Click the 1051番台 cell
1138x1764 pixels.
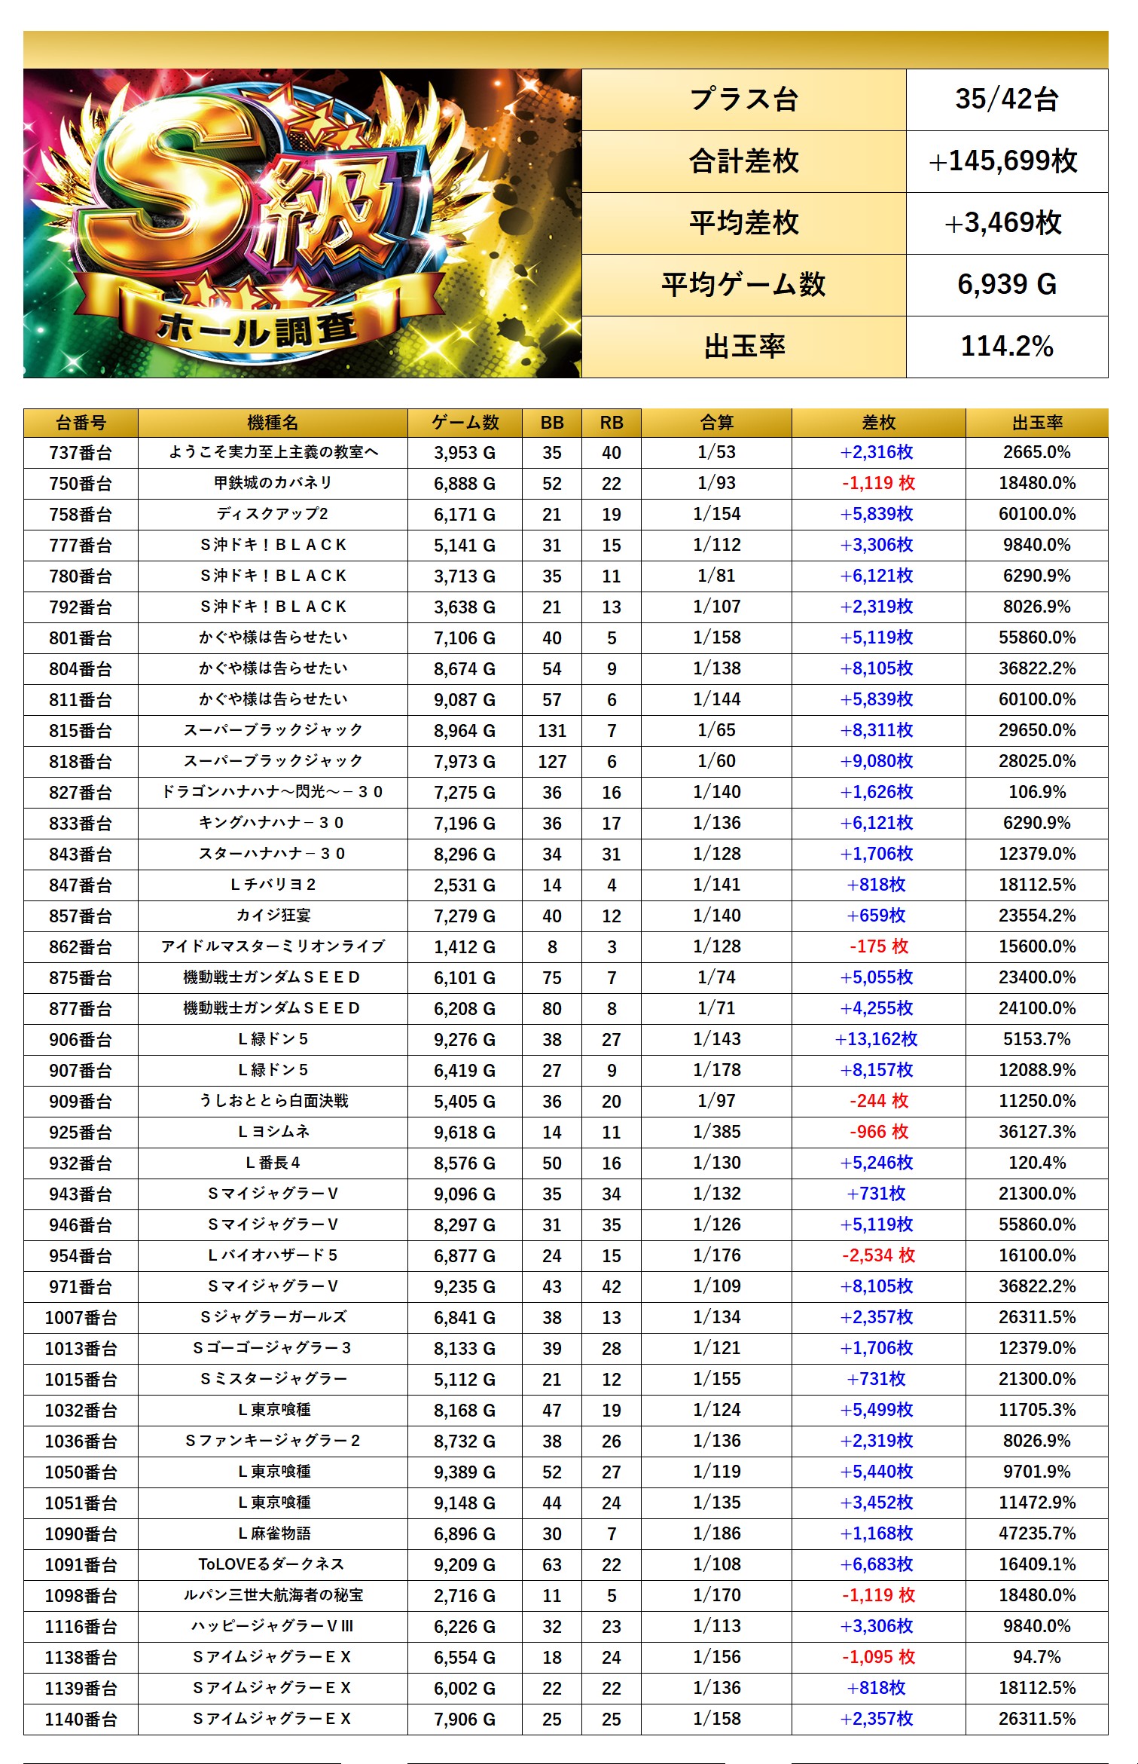(81, 1503)
